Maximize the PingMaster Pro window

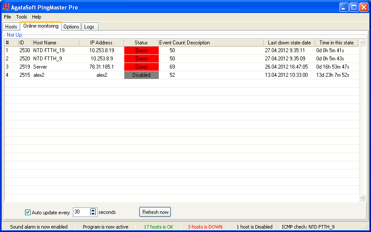(x=354, y=7)
